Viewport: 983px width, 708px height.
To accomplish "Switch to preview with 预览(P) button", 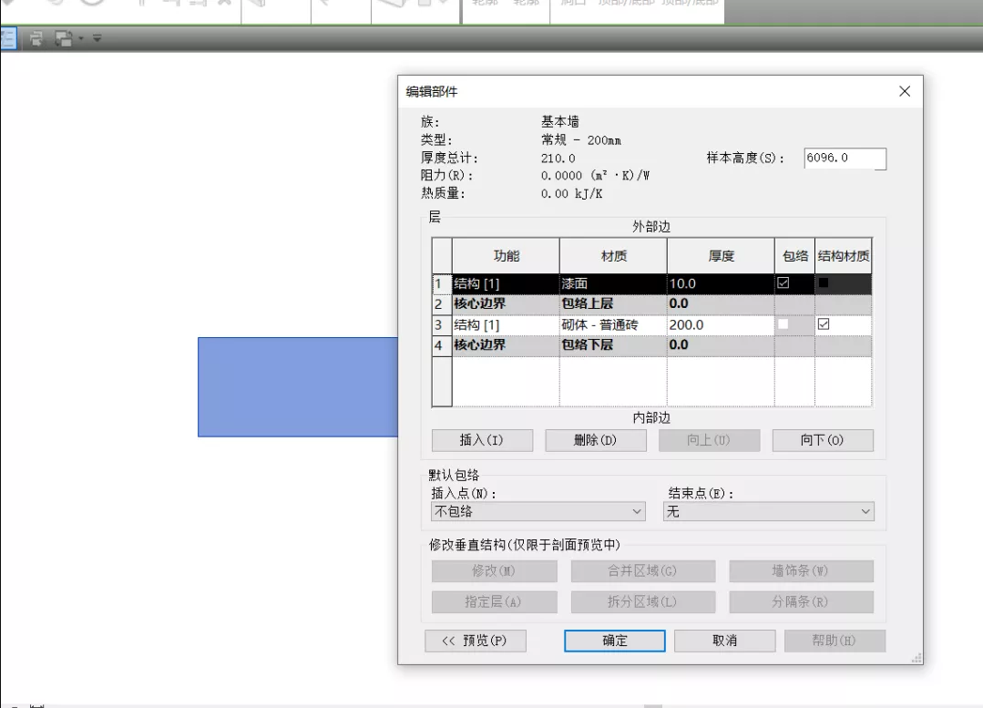I will click(x=474, y=641).
